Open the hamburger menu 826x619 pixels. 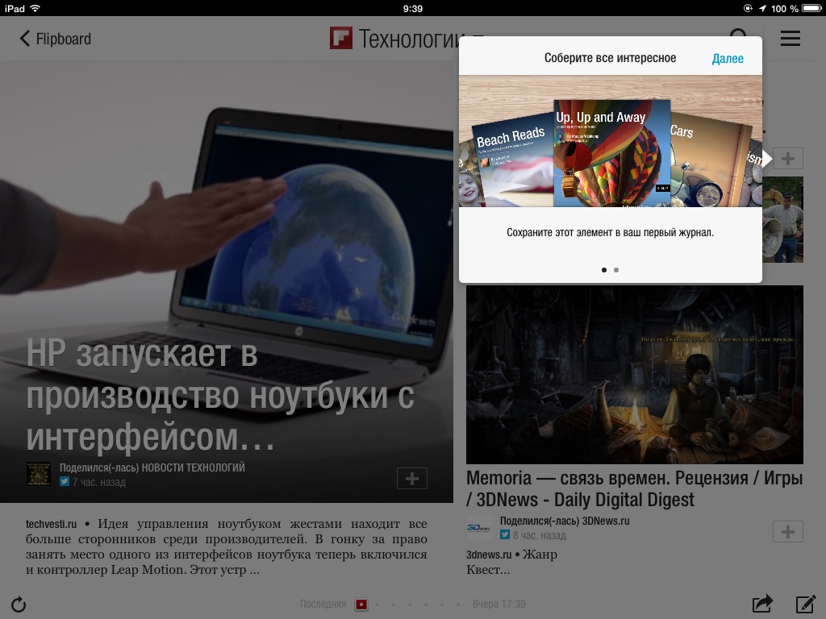[x=791, y=39]
